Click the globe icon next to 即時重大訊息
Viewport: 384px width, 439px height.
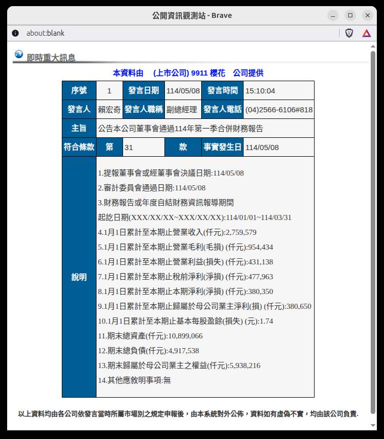coord(19,54)
